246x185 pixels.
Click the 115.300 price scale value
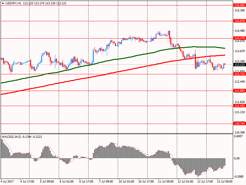pos(240,10)
